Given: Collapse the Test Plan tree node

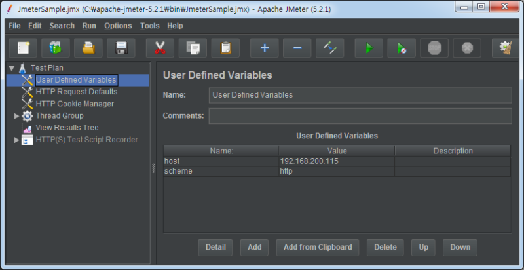Looking at the screenshot, I should pyautogui.click(x=12, y=69).
